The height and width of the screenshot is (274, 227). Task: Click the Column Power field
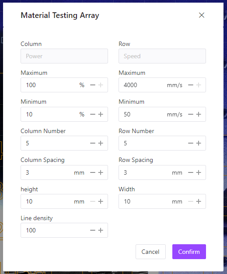pos(64,56)
